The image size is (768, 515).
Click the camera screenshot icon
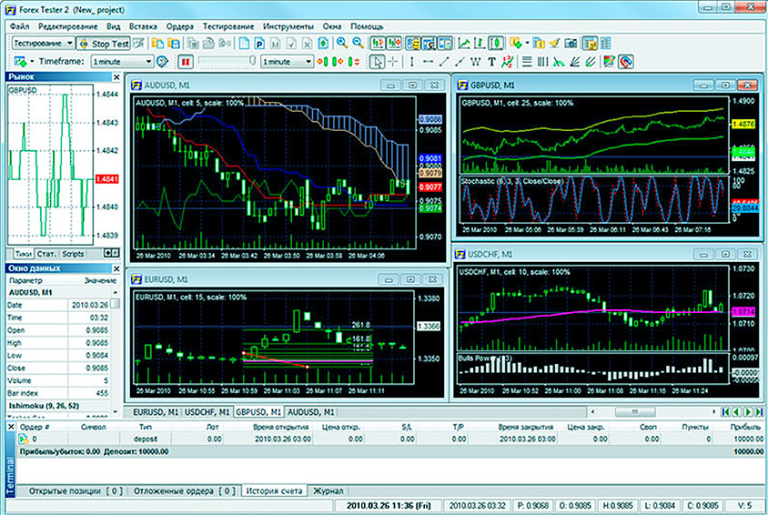[571, 43]
